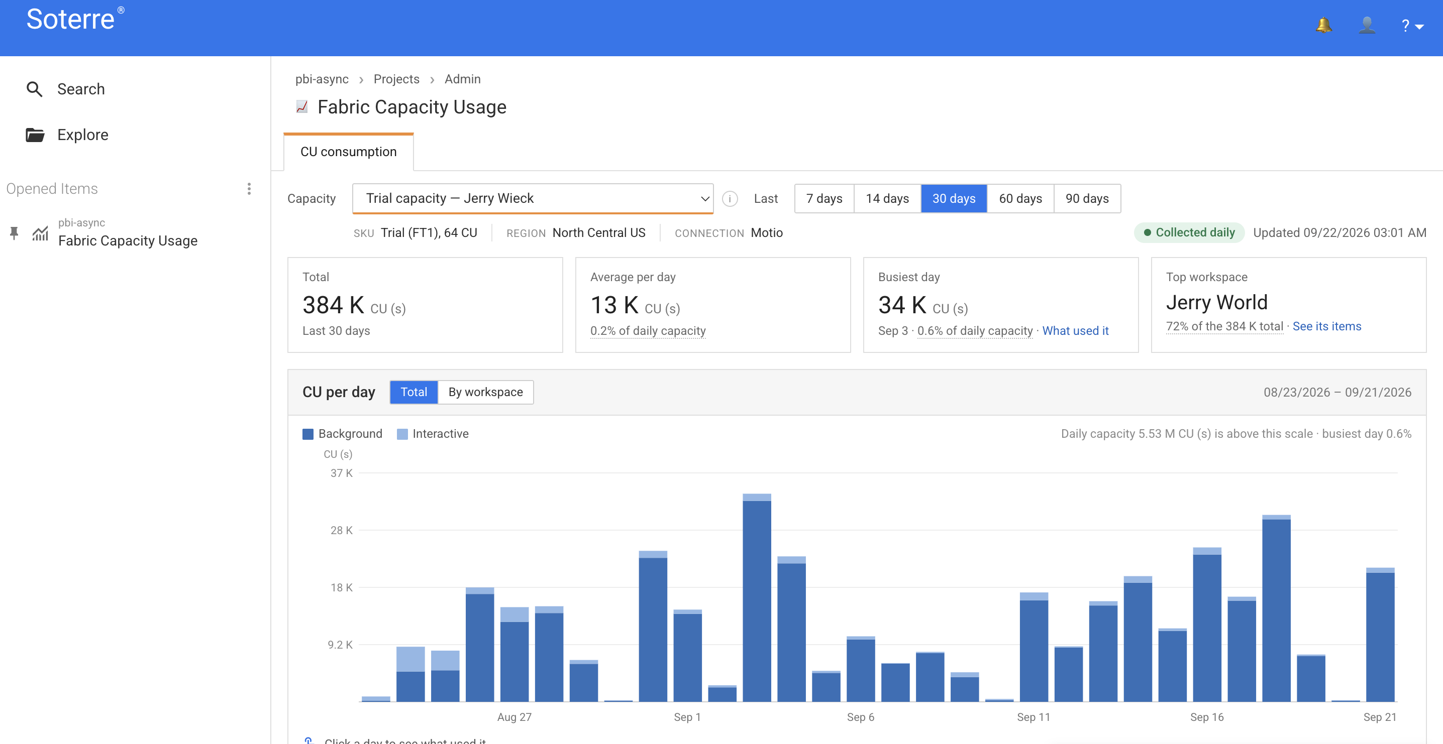The image size is (1443, 744).
Task: Select the 30 days range
Action: pos(954,199)
